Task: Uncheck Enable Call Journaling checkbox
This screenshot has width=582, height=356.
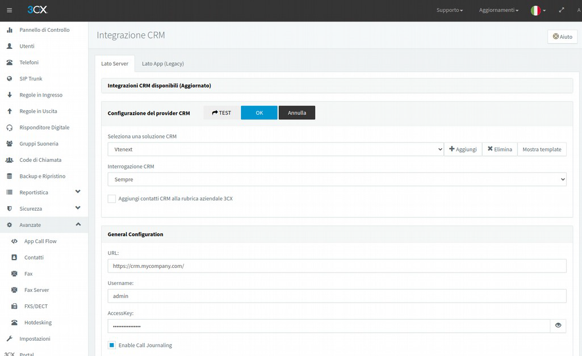Action: (112, 345)
